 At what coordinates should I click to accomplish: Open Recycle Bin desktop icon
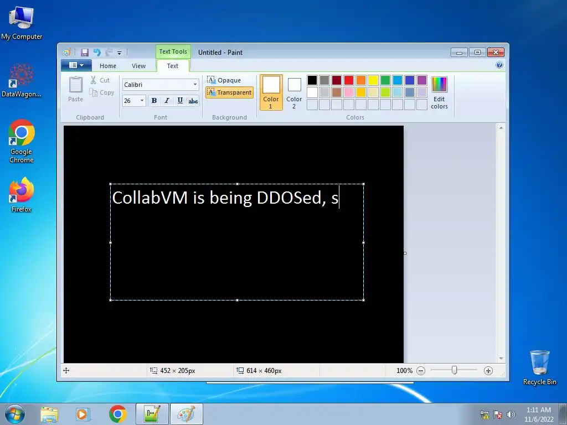[x=540, y=367]
